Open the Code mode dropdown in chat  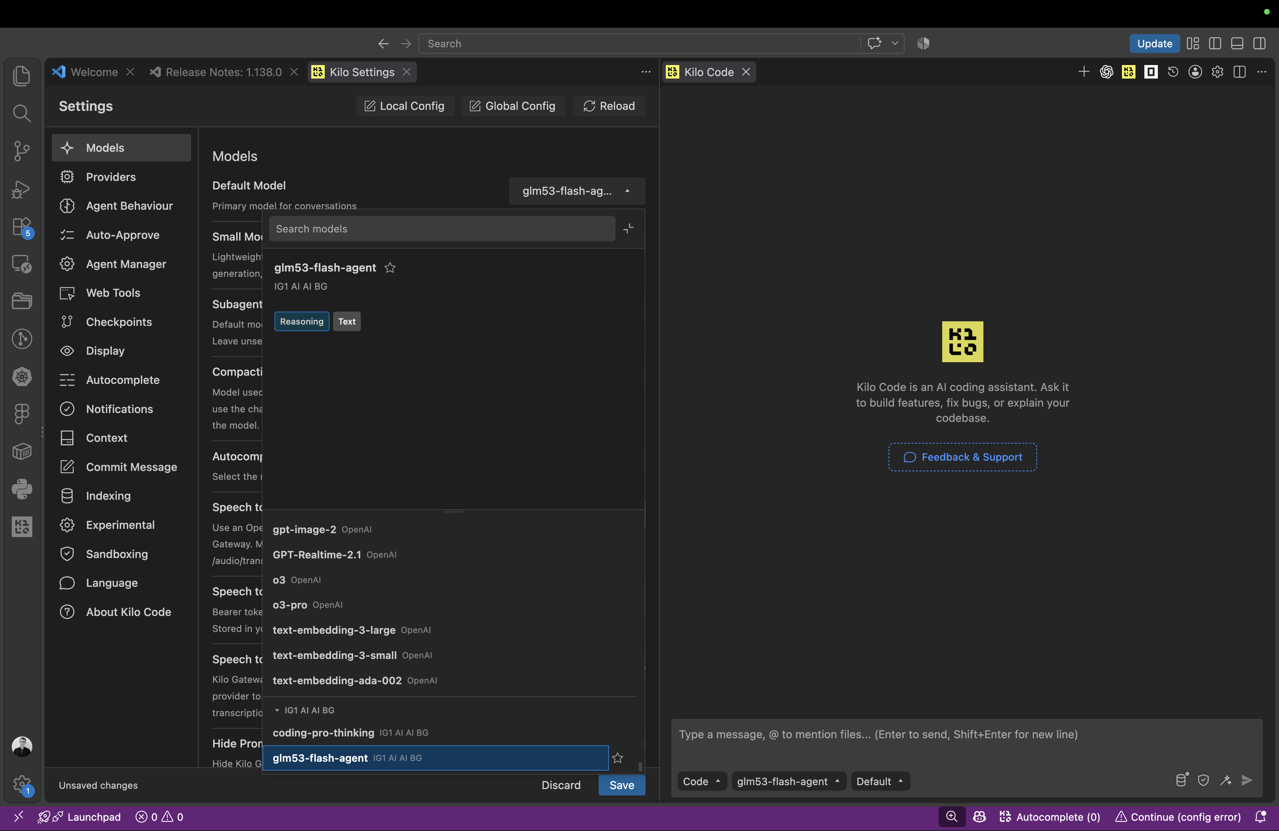[701, 781]
